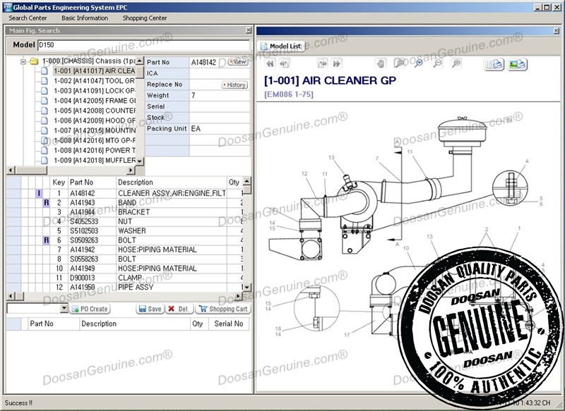The height and width of the screenshot is (411, 565).
Task: Click the Model input field
Action: (141, 44)
